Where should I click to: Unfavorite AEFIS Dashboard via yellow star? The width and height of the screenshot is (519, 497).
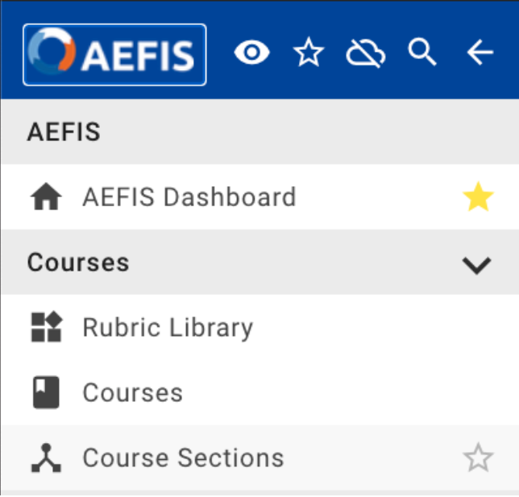478,197
